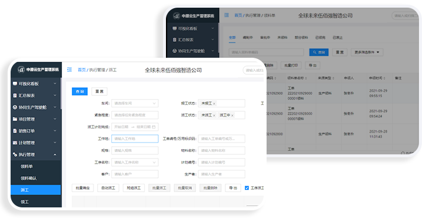Click the 销售订单 document icon in front sidebar

[x=15, y=131]
